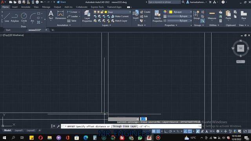Viewport: 251px width, 141px height.
Task: Click the yellow object color swatch
Action: click(x=171, y=12)
